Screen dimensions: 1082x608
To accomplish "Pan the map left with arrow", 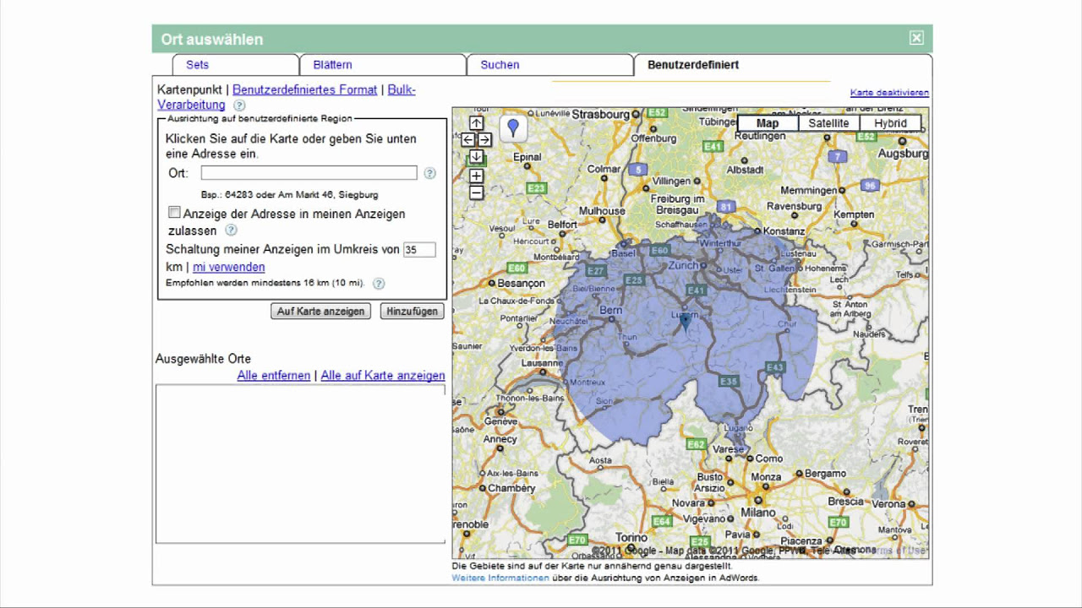I will pyautogui.click(x=468, y=139).
